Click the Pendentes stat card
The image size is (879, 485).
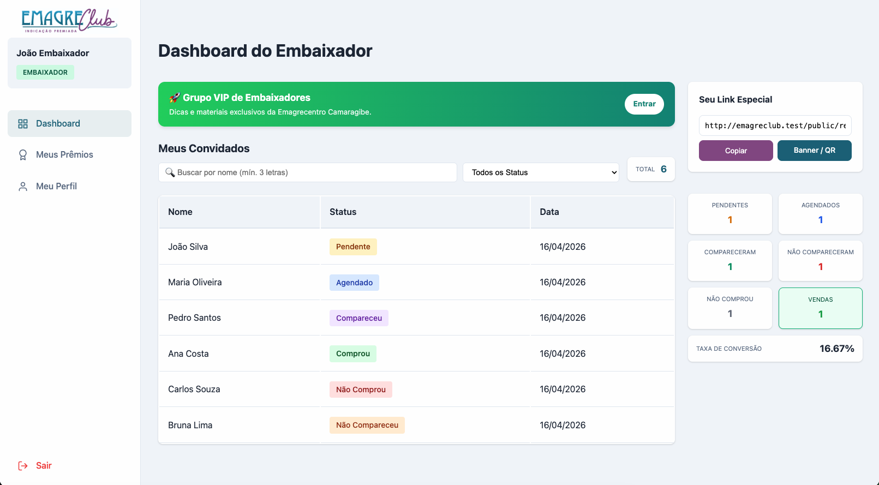click(730, 214)
